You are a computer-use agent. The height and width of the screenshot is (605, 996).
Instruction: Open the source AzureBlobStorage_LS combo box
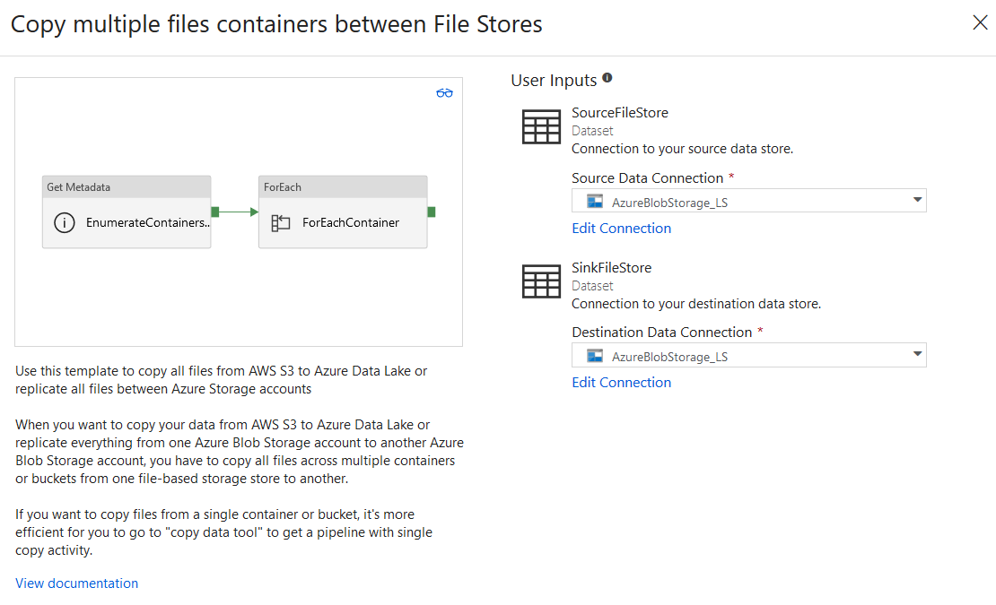click(748, 202)
